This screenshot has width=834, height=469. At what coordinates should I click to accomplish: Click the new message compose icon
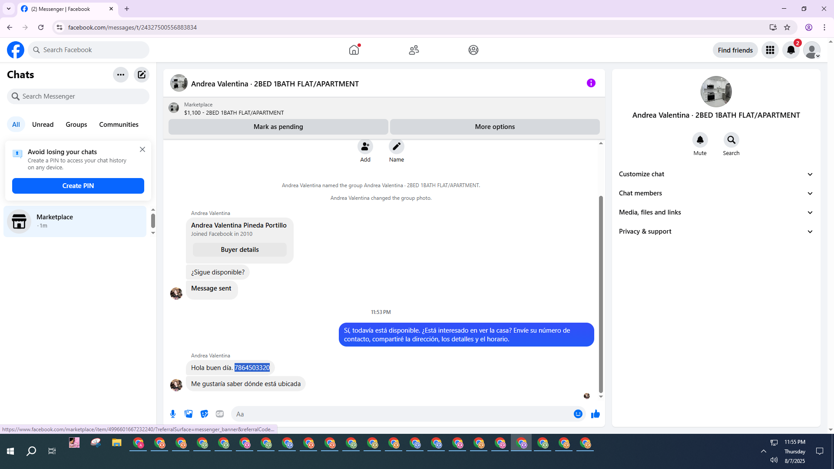(142, 75)
